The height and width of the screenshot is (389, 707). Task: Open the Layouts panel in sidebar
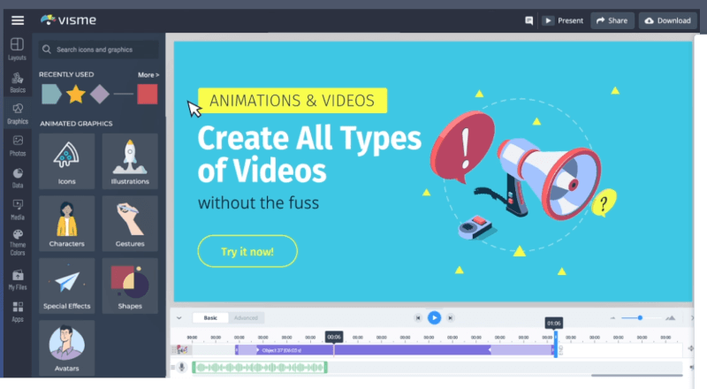(17, 49)
